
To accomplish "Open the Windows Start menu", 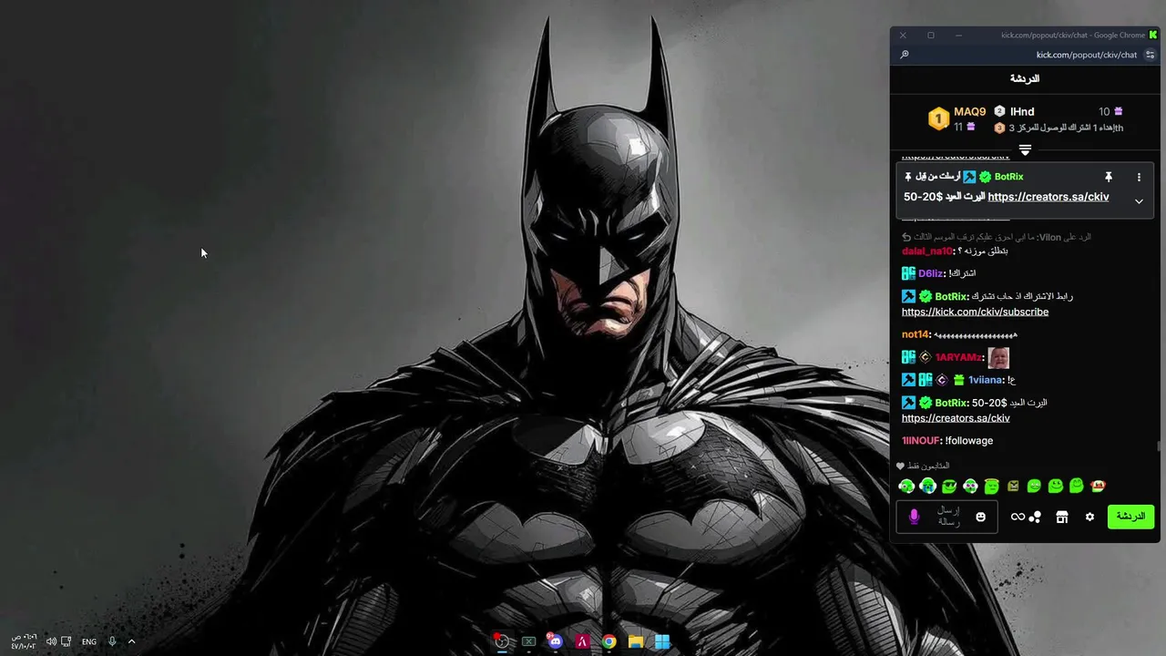I will click(x=662, y=641).
